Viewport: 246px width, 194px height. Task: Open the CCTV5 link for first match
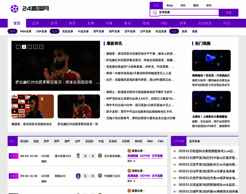(x=145, y=156)
